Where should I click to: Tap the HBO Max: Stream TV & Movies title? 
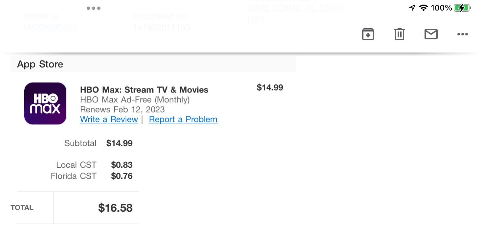[x=144, y=90]
